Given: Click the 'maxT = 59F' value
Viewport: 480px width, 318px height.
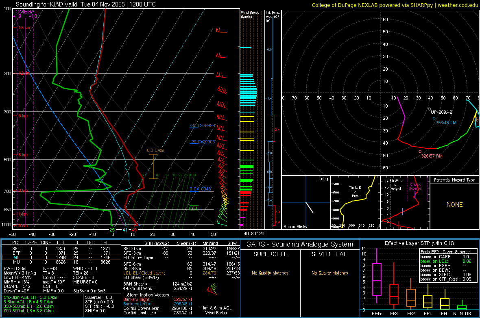Looking at the screenshot, I should coord(54,282).
